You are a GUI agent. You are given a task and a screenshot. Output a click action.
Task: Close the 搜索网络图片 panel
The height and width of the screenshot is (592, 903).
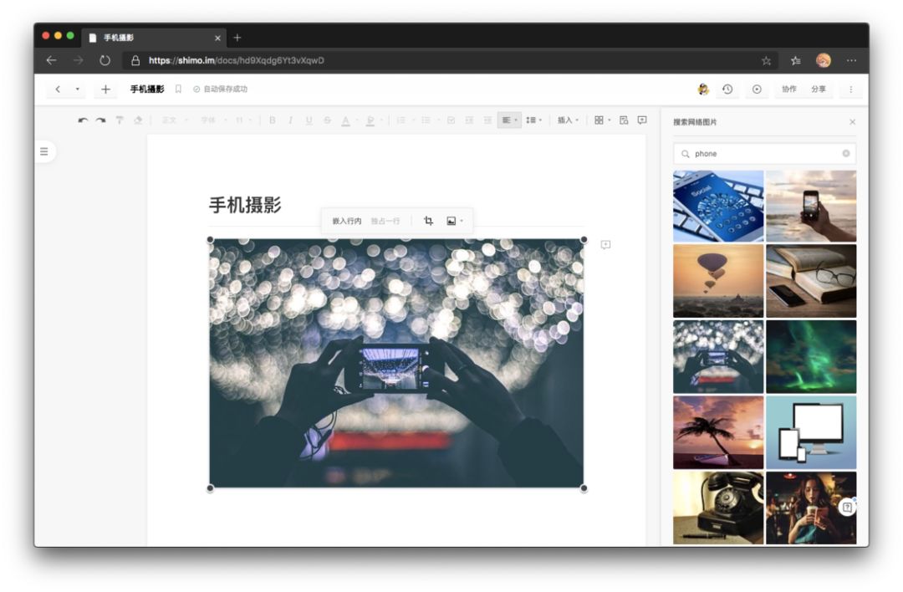(852, 122)
